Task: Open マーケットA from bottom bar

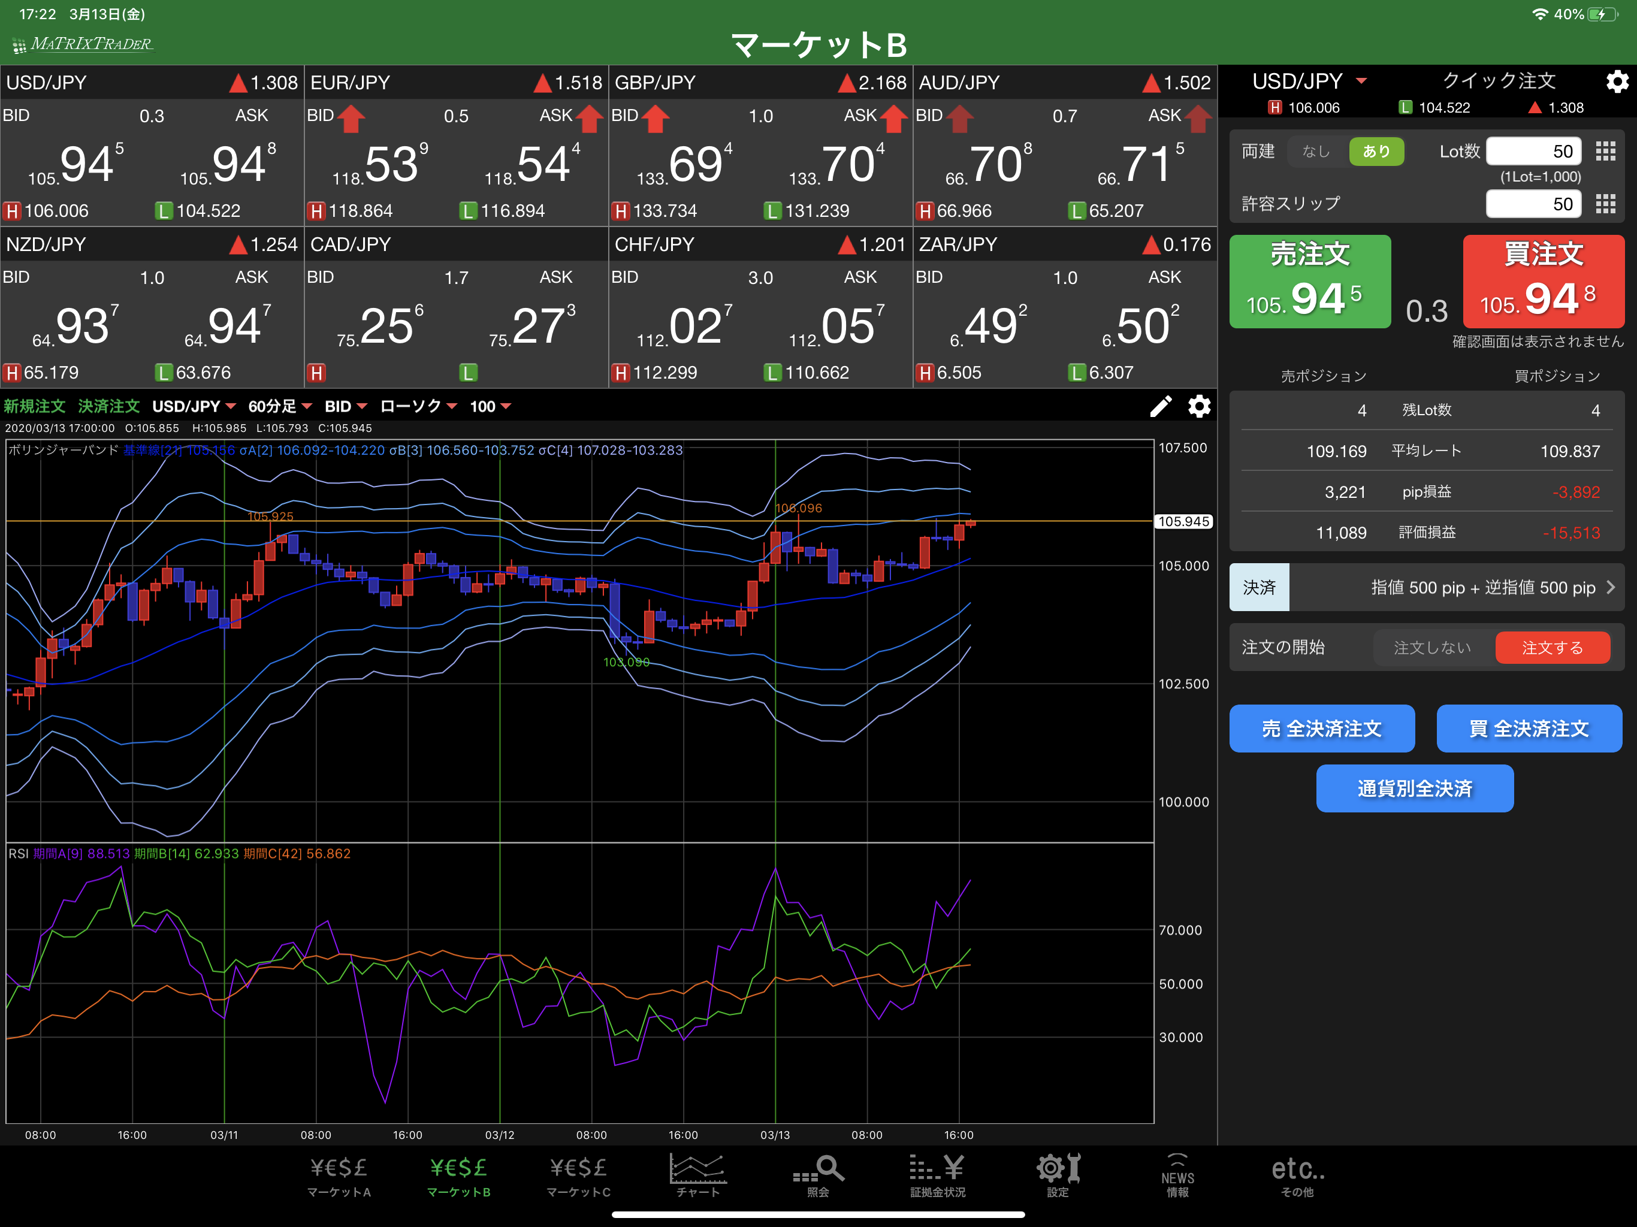Action: 339,1177
